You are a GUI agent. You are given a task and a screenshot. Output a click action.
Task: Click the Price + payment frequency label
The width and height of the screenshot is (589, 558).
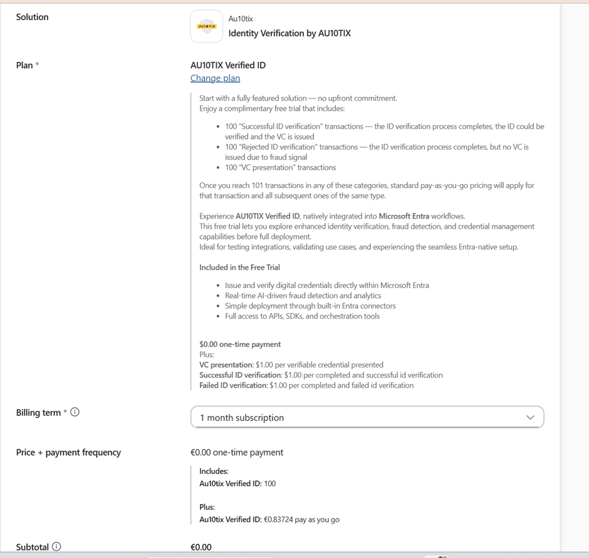[x=68, y=452]
